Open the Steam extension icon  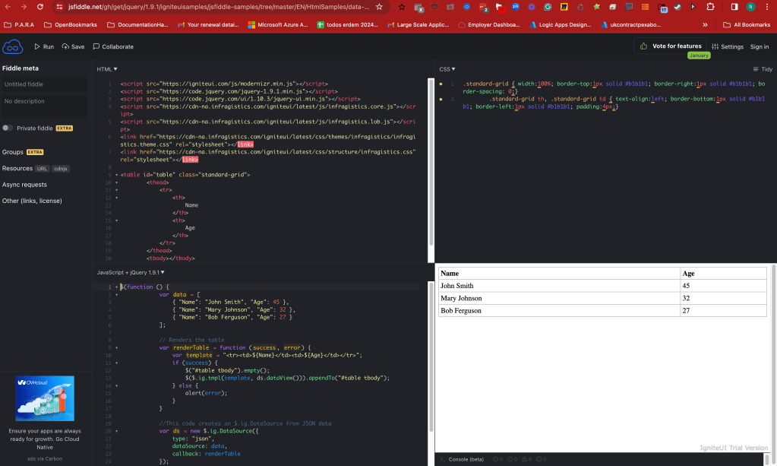pyautogui.click(x=678, y=7)
